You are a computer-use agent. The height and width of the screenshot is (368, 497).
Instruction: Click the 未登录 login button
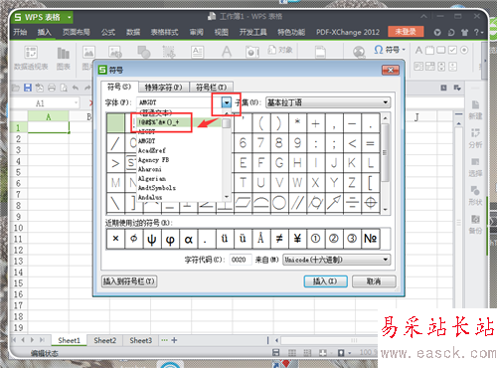[406, 32]
